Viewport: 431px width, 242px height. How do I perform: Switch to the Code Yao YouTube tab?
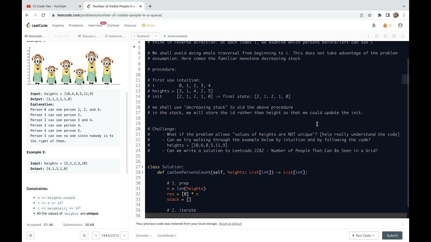coord(53,6)
